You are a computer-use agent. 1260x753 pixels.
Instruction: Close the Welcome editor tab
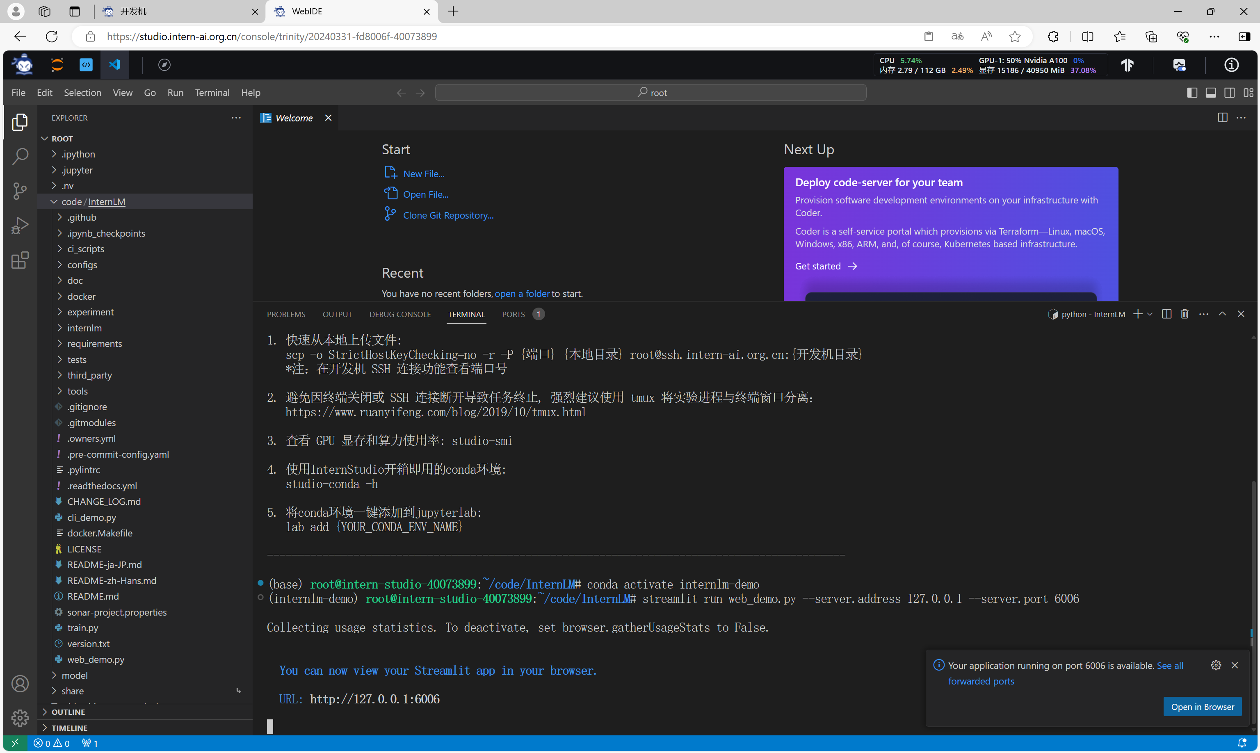328,118
